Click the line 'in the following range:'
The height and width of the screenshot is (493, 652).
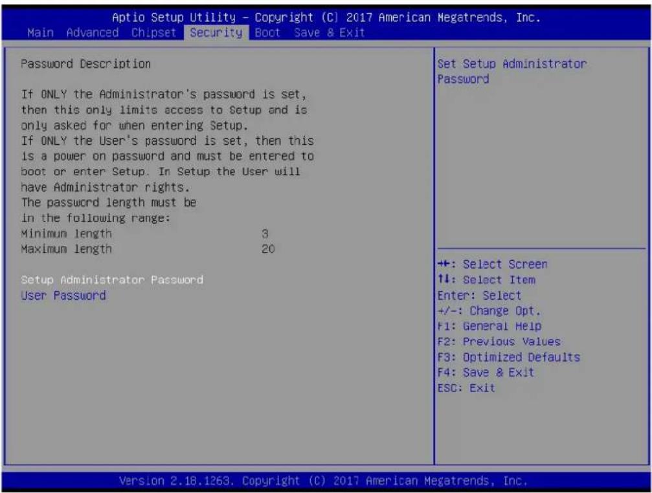coord(96,218)
